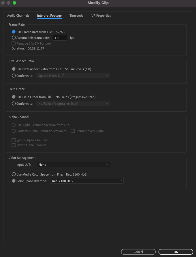Screen dimensions: 196x257
Task: Open the Field Order conform dropdown
Action: [73, 104]
